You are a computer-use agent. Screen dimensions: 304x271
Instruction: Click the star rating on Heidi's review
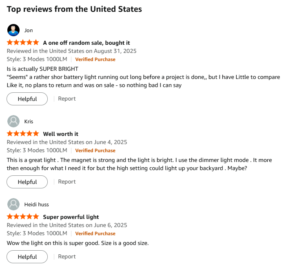(23, 217)
